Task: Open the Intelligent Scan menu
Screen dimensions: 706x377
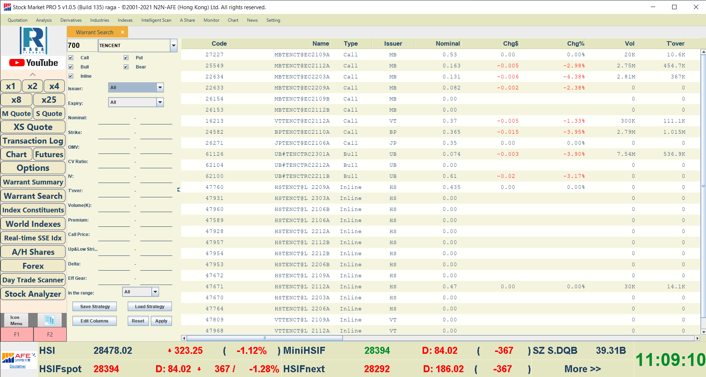Action: pyautogui.click(x=156, y=20)
